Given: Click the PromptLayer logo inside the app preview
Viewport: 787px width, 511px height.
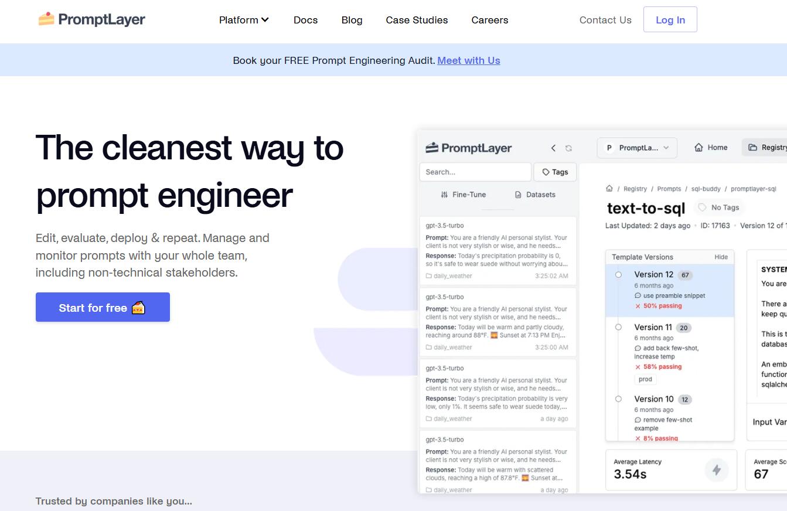Looking at the screenshot, I should [x=468, y=148].
